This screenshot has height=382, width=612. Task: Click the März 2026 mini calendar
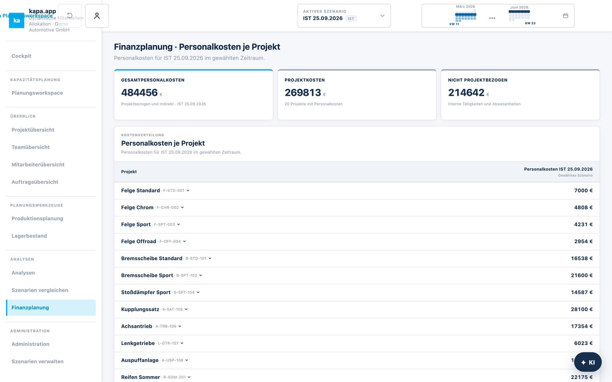coord(466,15)
